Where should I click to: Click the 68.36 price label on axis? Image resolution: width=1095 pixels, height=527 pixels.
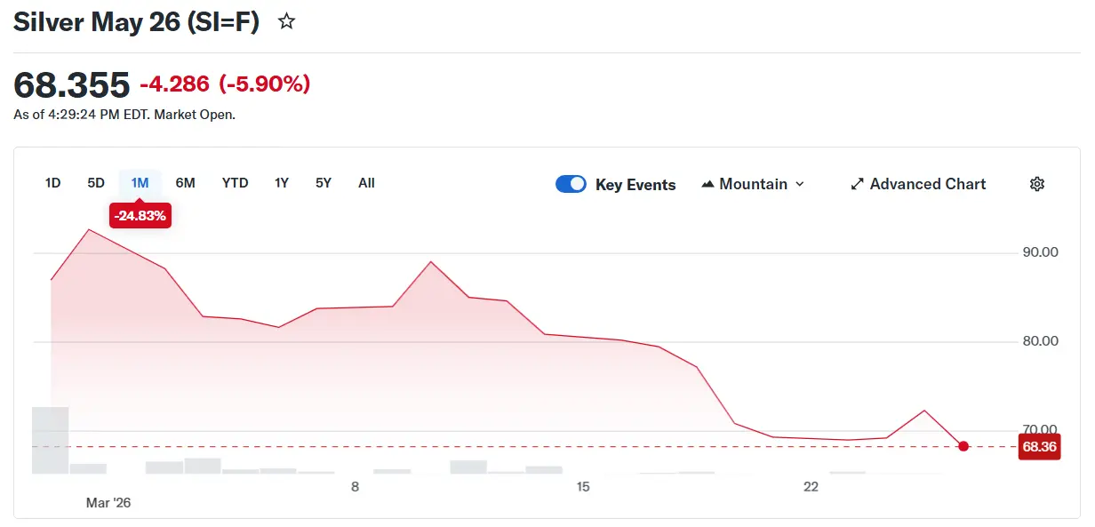1038,447
